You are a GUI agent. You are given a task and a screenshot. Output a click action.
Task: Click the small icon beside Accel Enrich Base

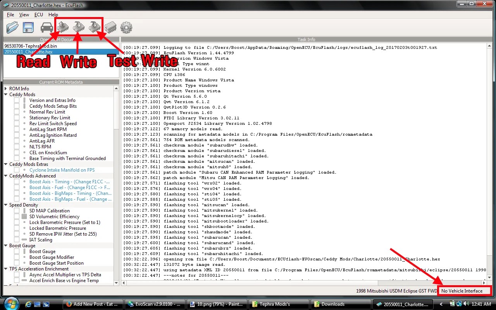(24, 280)
